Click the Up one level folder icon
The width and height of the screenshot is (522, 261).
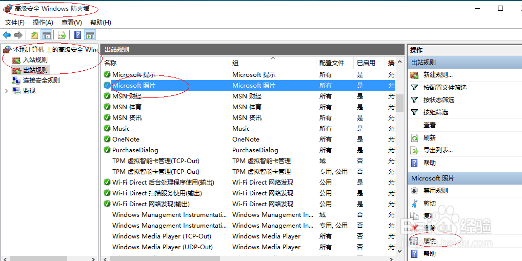click(x=34, y=35)
